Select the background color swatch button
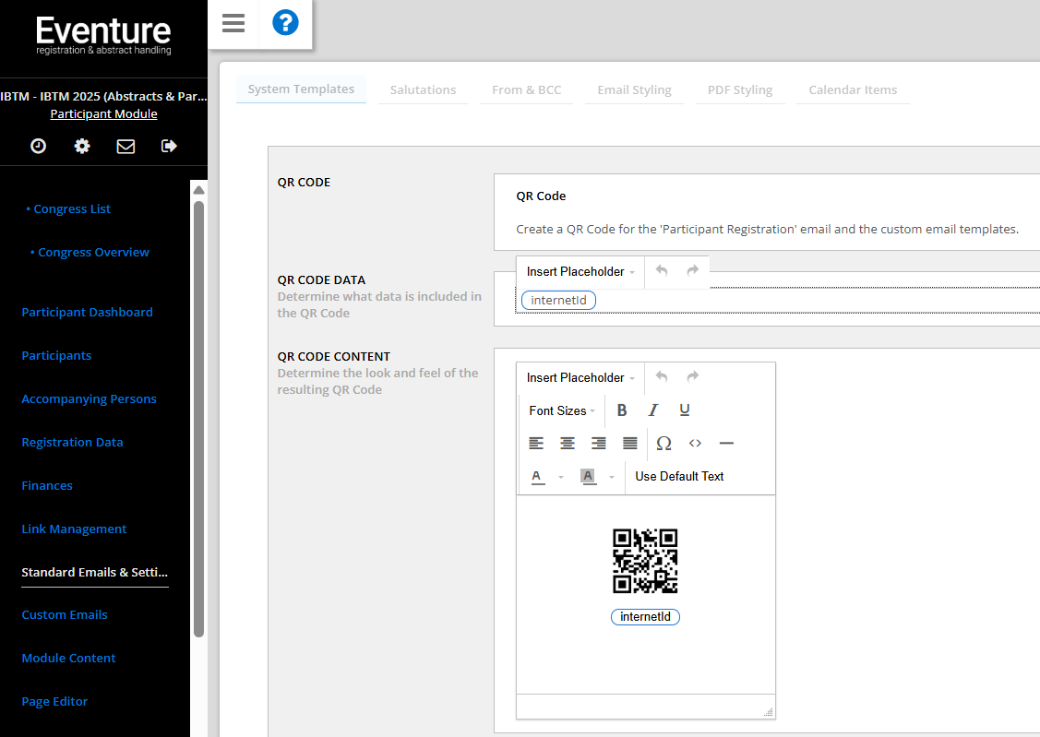The image size is (1040, 737). [588, 477]
